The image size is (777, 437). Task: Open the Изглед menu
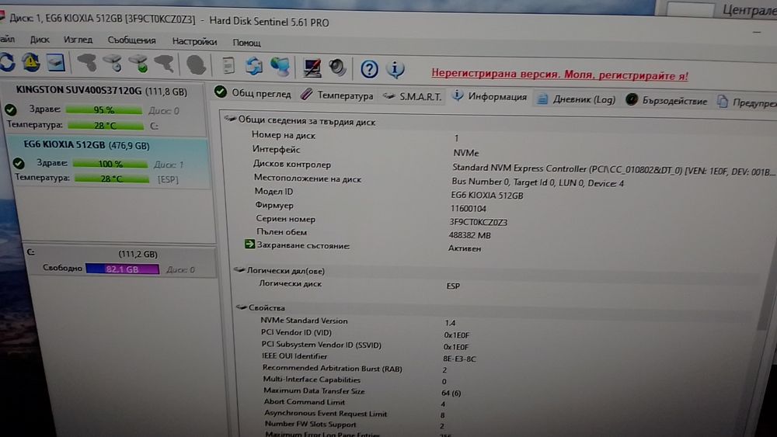click(x=78, y=40)
